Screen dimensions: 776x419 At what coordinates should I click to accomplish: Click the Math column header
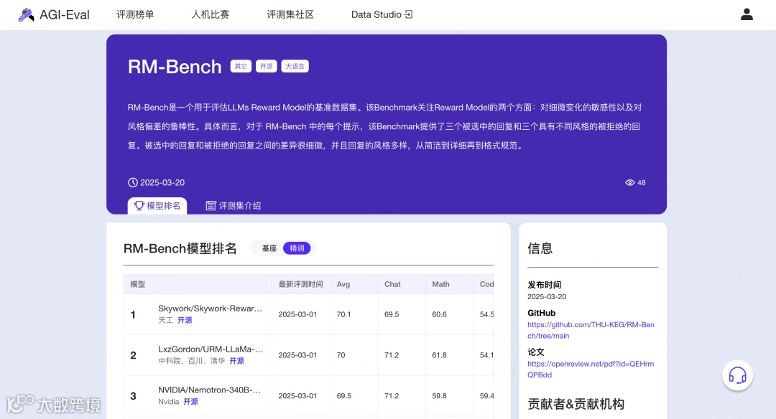click(x=440, y=284)
